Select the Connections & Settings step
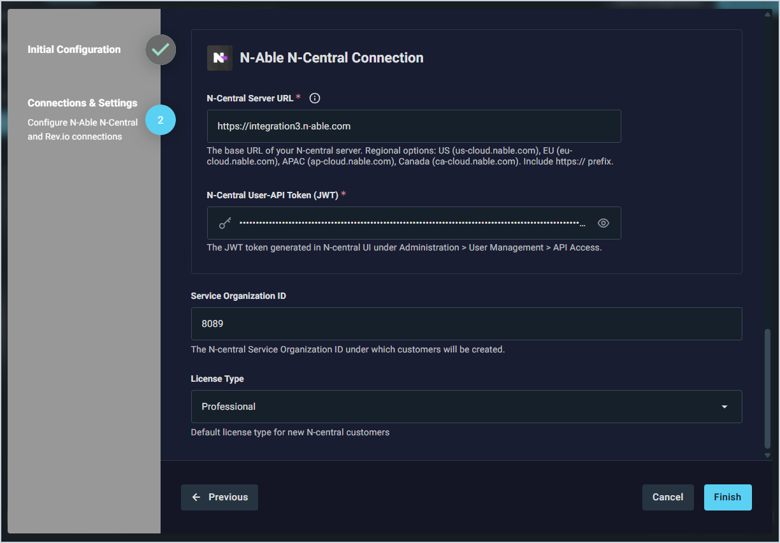Screen dimensions: 780x543 (x=82, y=103)
